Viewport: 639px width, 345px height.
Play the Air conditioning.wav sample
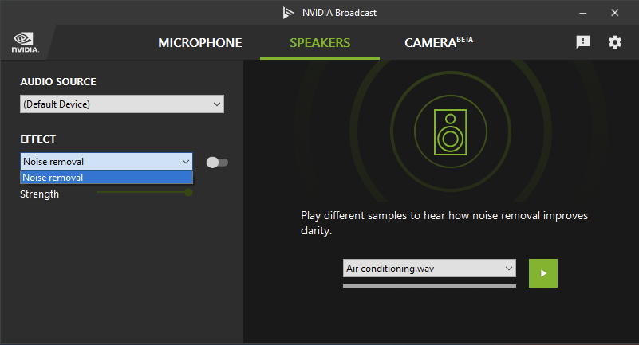[x=542, y=273]
